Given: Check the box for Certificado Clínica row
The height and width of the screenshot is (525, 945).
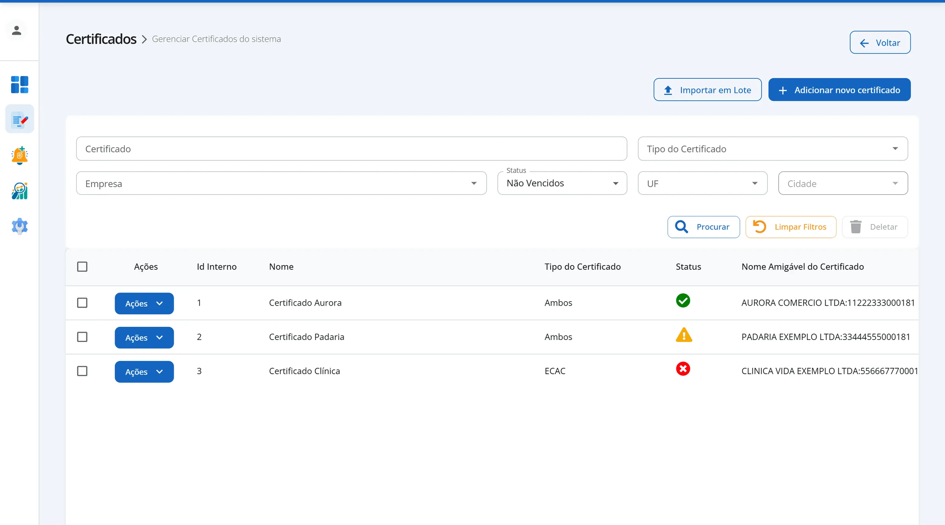Looking at the screenshot, I should pyautogui.click(x=82, y=371).
